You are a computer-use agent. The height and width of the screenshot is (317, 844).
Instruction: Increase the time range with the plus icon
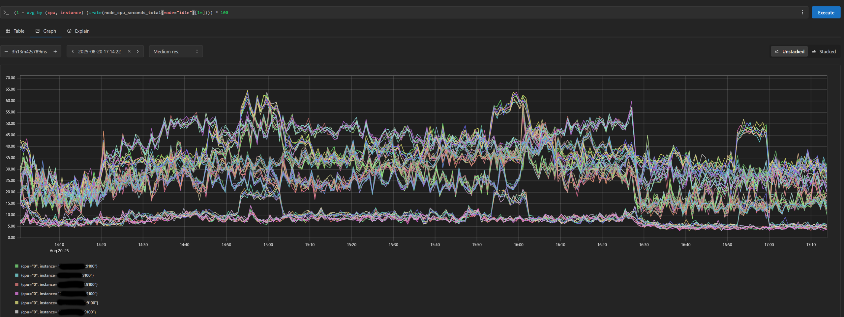(x=55, y=51)
